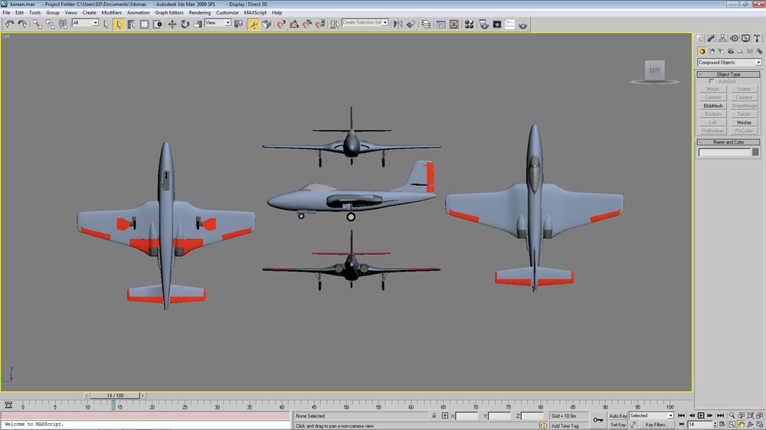Open the Material Editor spheres icon
Viewport: 766px width, 430px height.
(x=469, y=24)
